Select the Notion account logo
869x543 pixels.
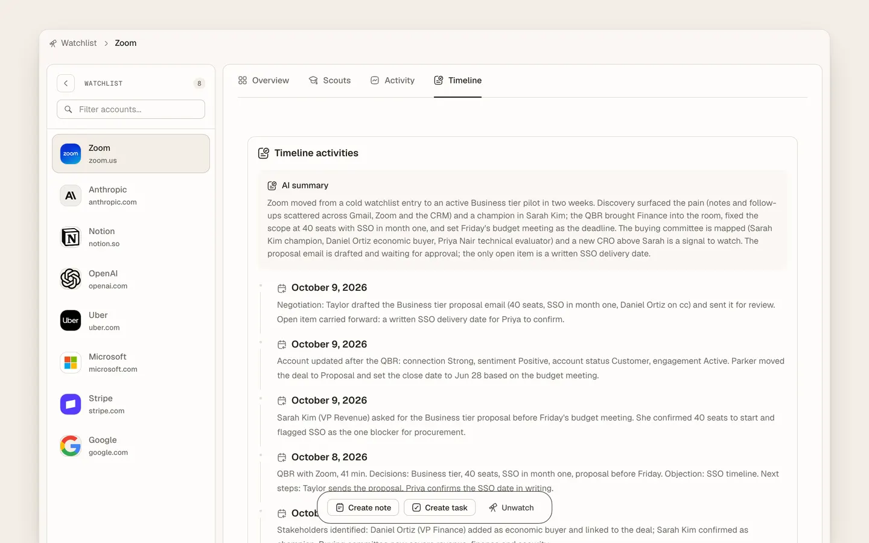pos(71,237)
